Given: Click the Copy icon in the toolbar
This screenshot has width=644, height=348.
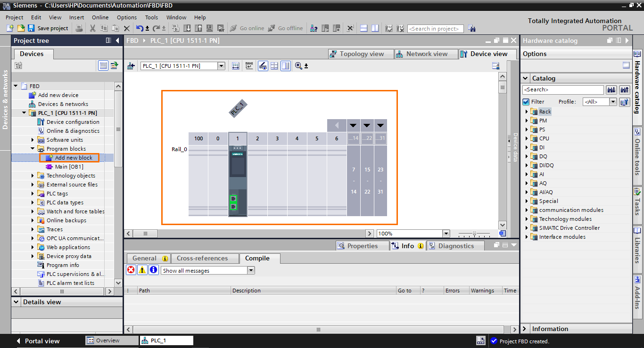Looking at the screenshot, I should [x=104, y=28].
